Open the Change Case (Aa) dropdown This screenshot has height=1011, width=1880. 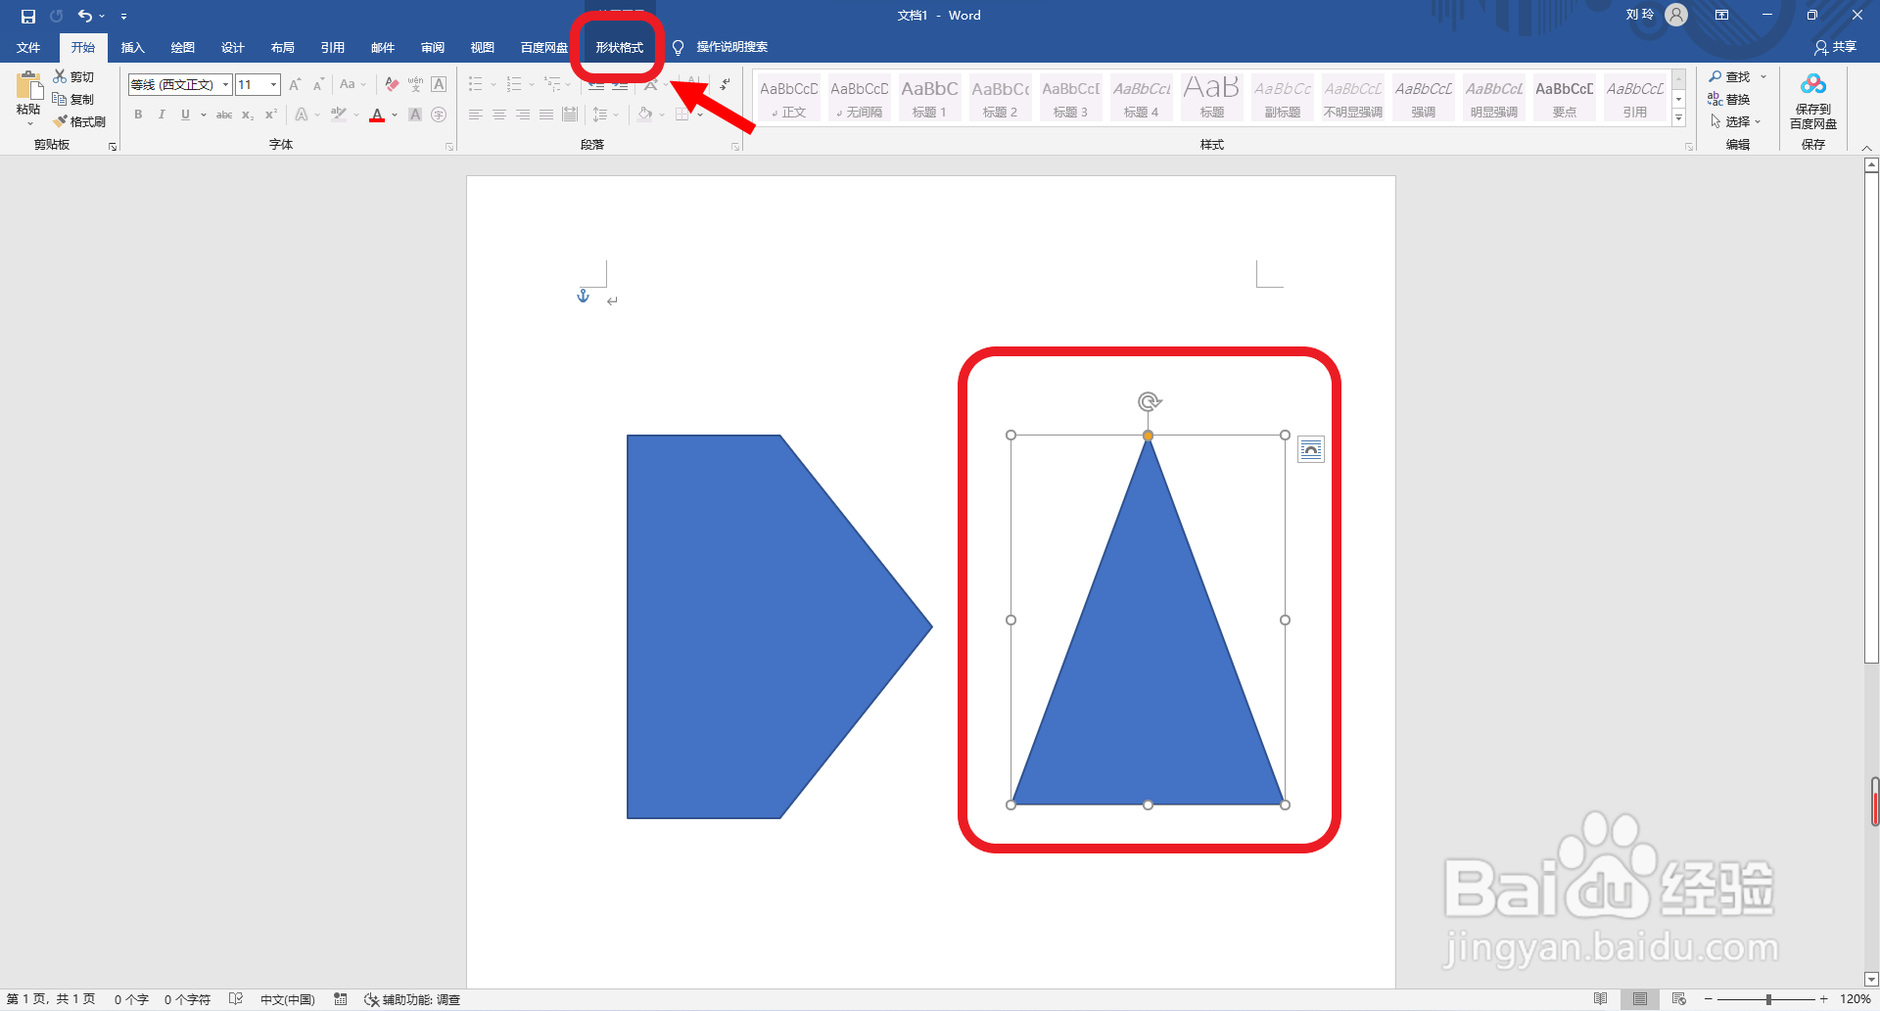[352, 85]
